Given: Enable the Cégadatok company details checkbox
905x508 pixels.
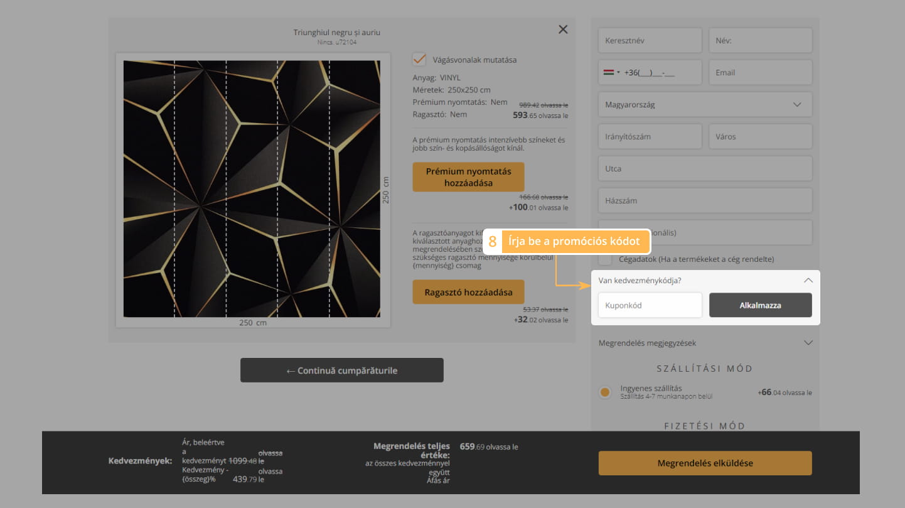Looking at the screenshot, I should click(605, 259).
